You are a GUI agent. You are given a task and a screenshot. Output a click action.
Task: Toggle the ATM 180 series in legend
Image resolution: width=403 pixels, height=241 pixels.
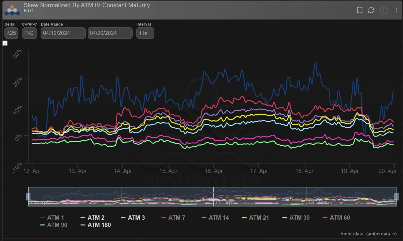(x=96, y=225)
